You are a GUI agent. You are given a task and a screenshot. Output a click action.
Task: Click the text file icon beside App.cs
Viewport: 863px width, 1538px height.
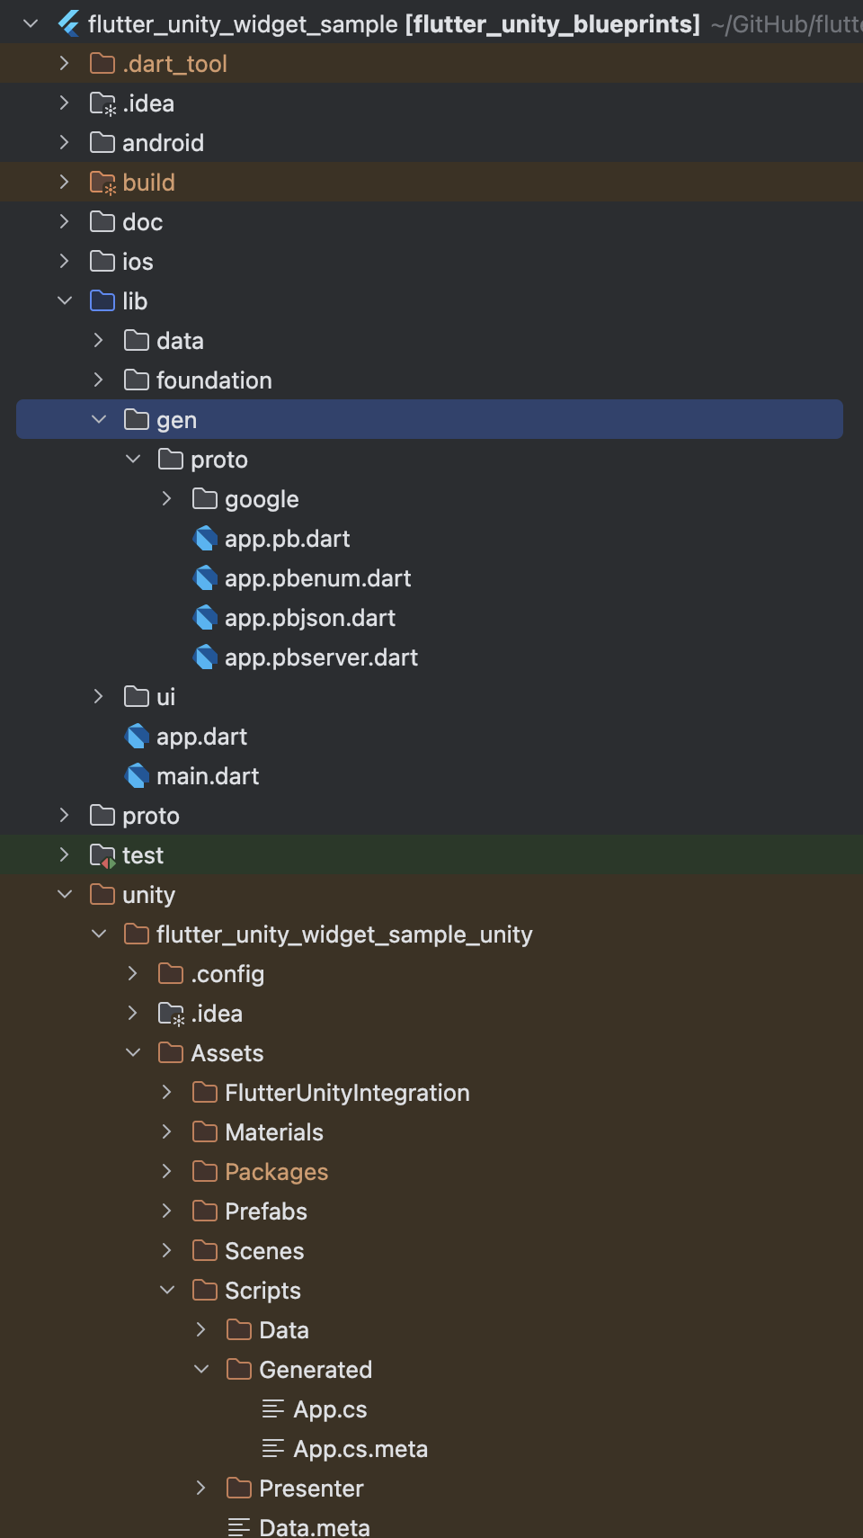(273, 1409)
